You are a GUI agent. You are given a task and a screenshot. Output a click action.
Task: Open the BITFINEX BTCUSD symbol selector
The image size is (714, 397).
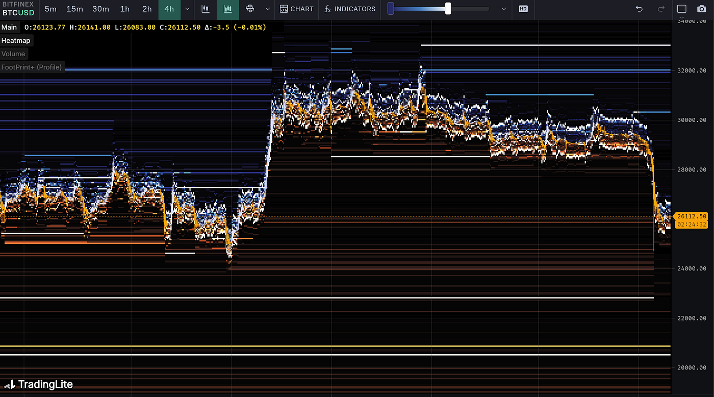(18, 9)
